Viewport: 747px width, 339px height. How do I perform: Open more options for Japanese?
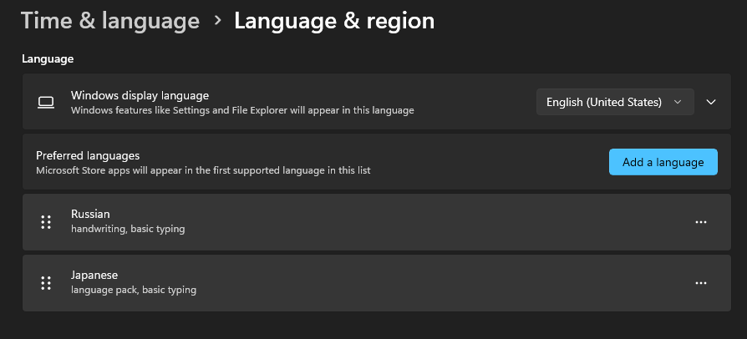pyautogui.click(x=701, y=283)
